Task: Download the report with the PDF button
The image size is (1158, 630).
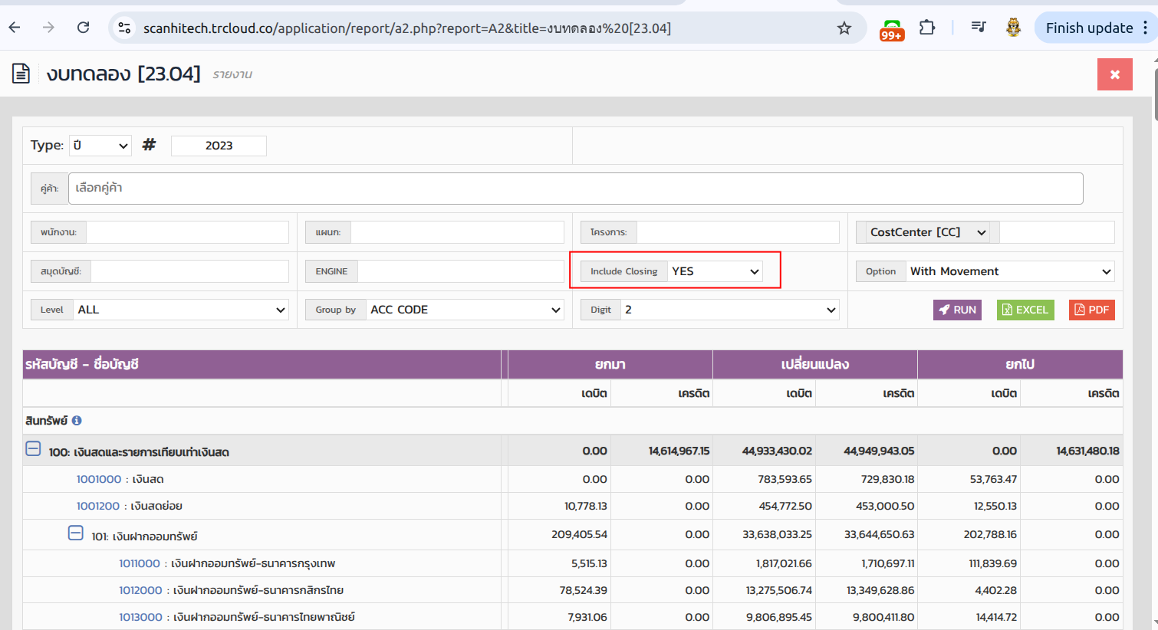Action: pyautogui.click(x=1091, y=310)
